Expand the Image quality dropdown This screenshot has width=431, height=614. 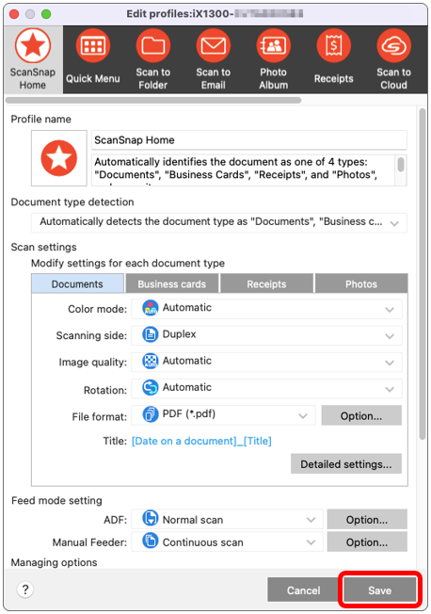click(x=267, y=362)
